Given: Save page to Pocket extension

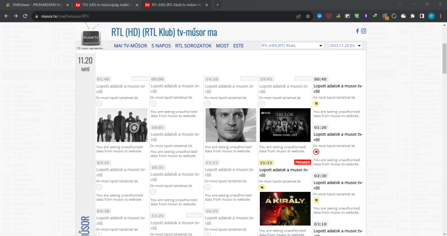Looking at the screenshot, I should tap(329, 16).
